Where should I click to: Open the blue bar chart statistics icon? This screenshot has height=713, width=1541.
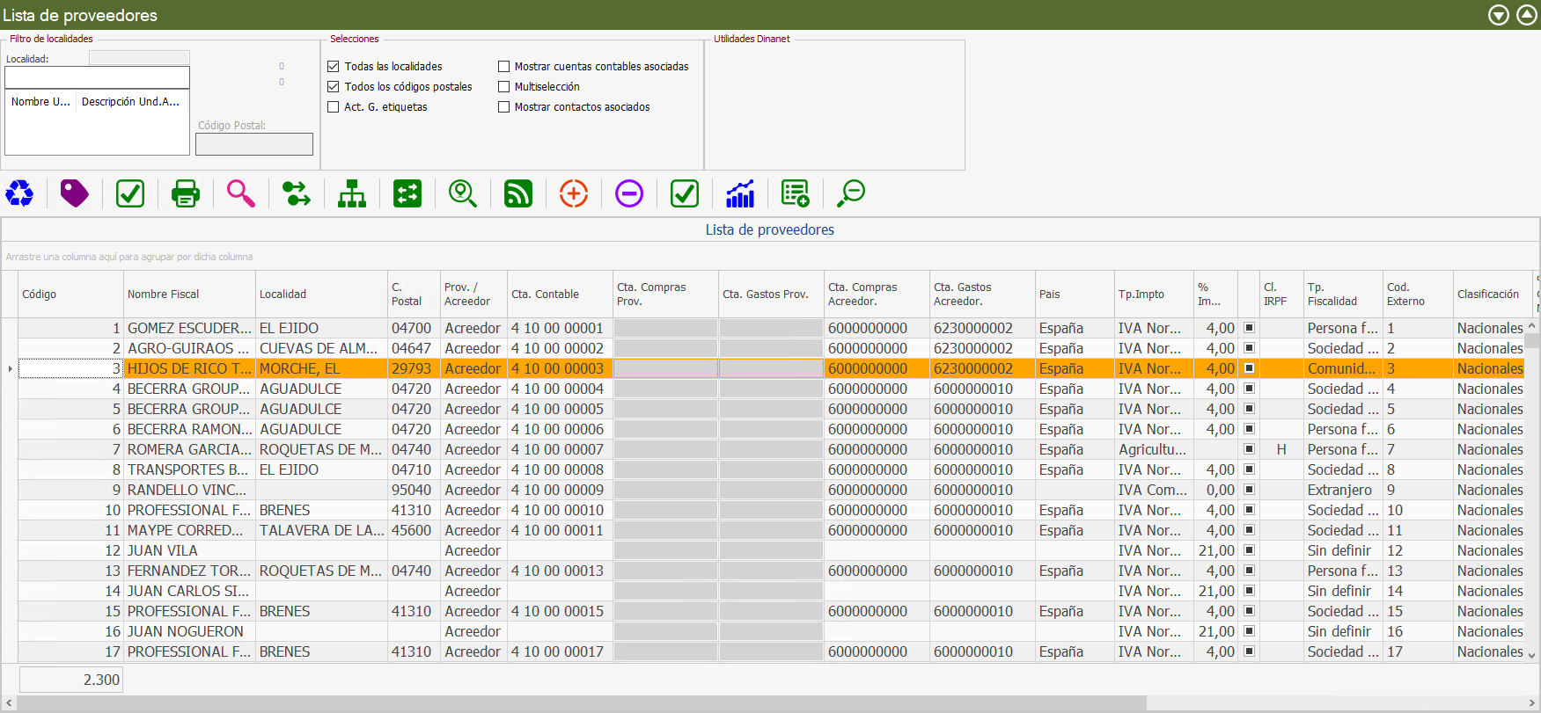tap(740, 193)
